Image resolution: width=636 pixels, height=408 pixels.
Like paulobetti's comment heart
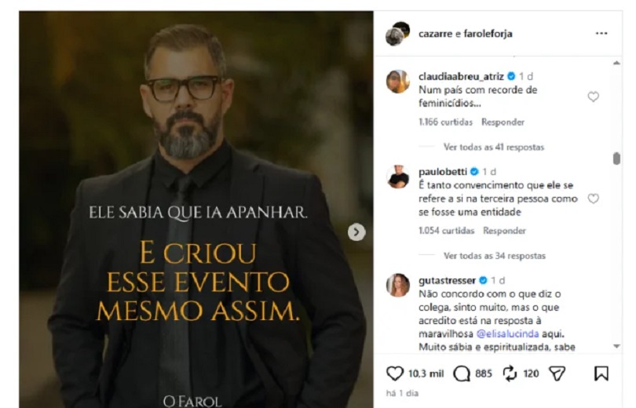593,199
